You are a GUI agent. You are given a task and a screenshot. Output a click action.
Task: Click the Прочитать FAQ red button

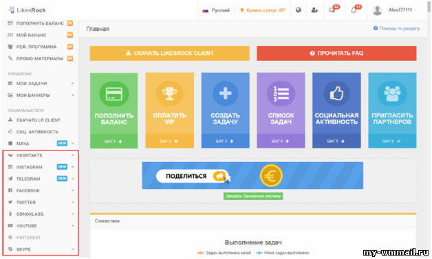(x=336, y=53)
